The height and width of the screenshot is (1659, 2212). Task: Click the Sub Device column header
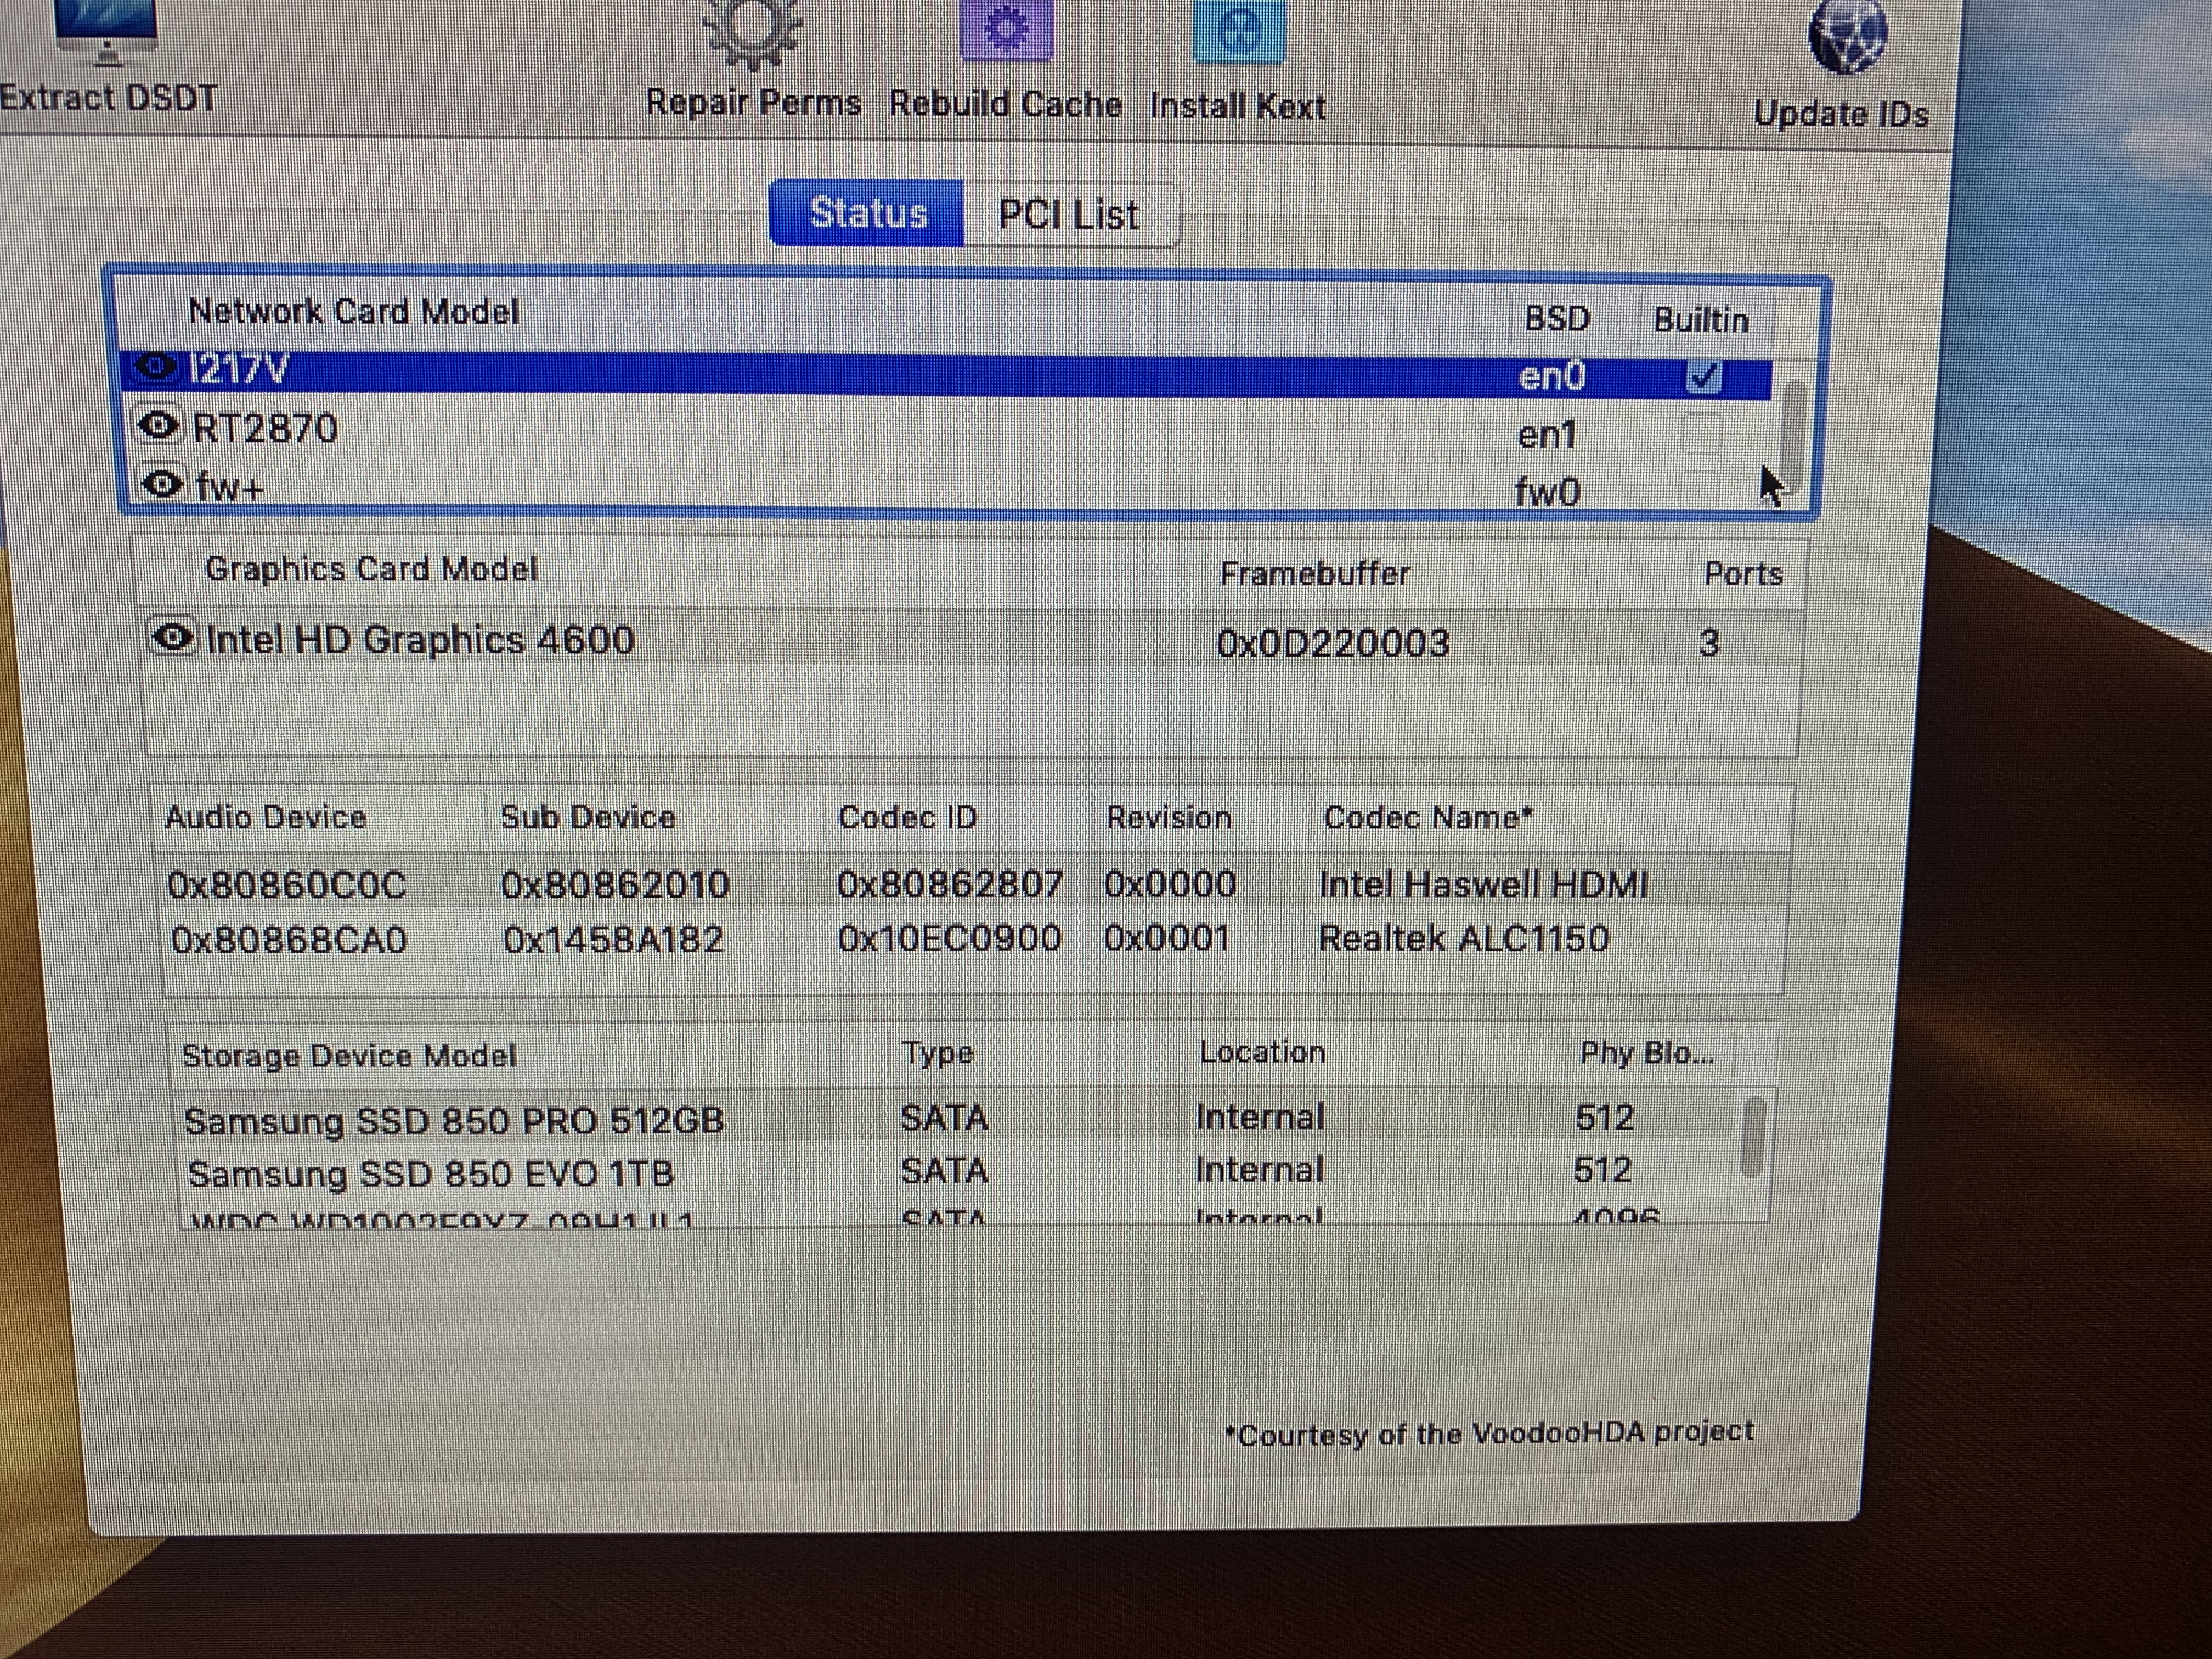588,817
